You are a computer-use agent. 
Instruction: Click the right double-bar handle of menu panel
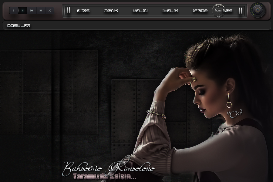240,11
